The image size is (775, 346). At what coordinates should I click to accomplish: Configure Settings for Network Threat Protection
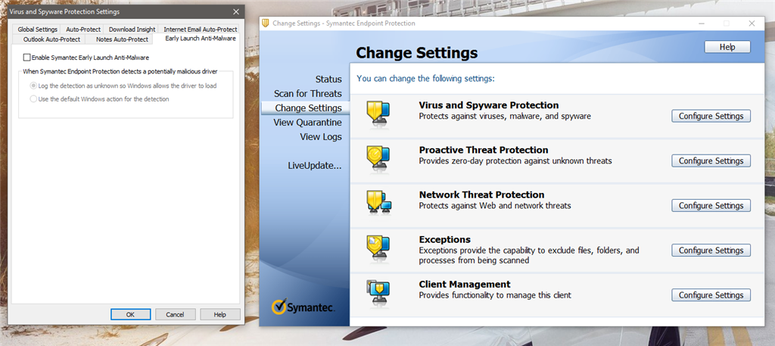pyautogui.click(x=711, y=206)
